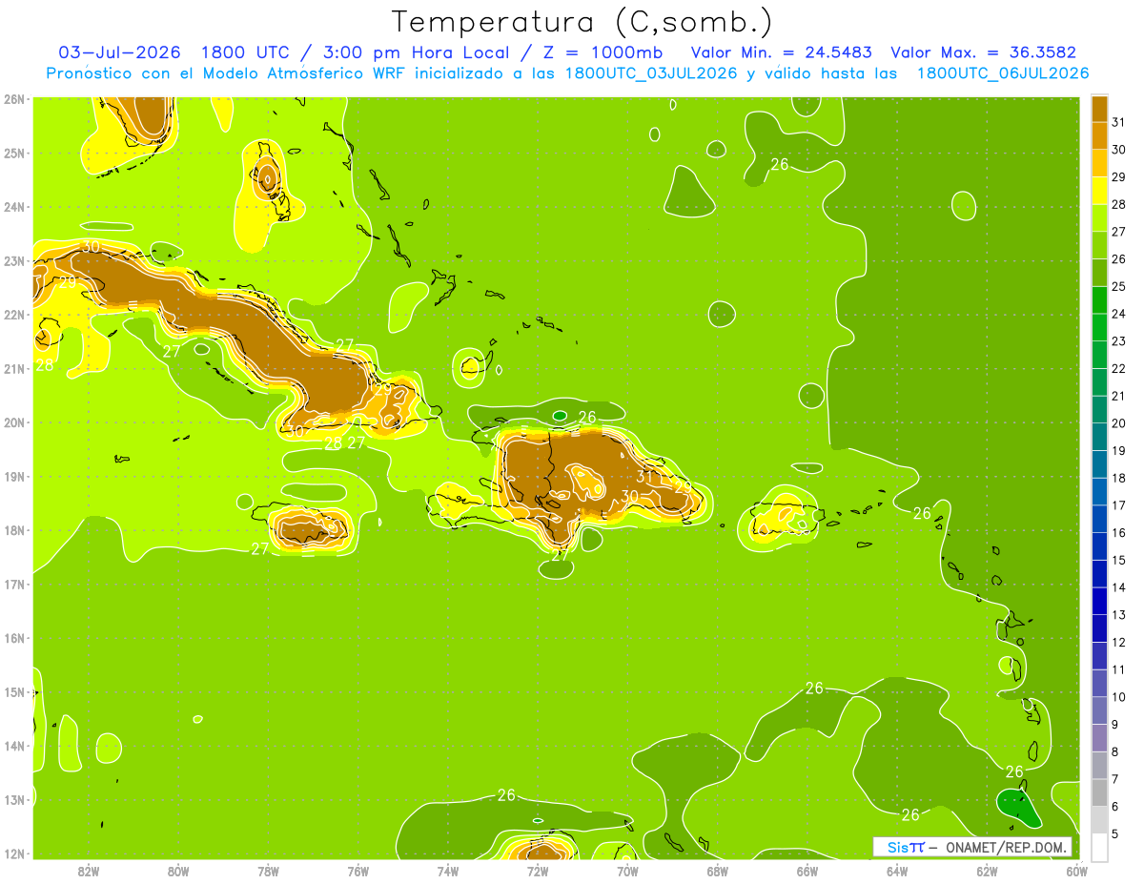Click the colorbar tick label 18

click(x=1119, y=478)
